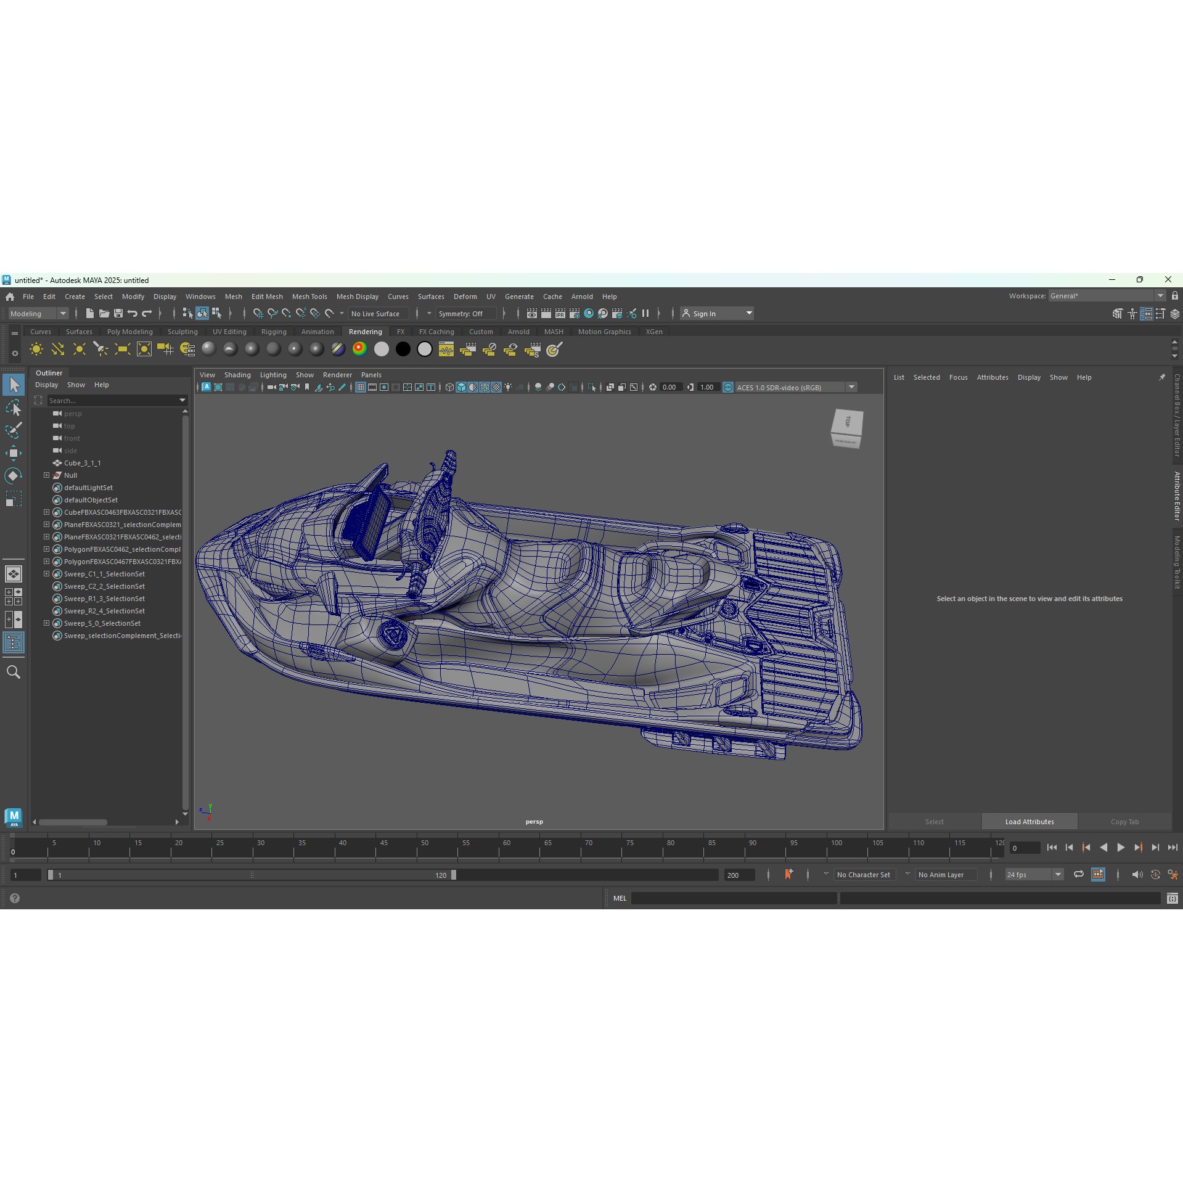Create a spot light using the Rendering shelf
Screen dimensions: 1183x1183
pyautogui.click(x=100, y=350)
